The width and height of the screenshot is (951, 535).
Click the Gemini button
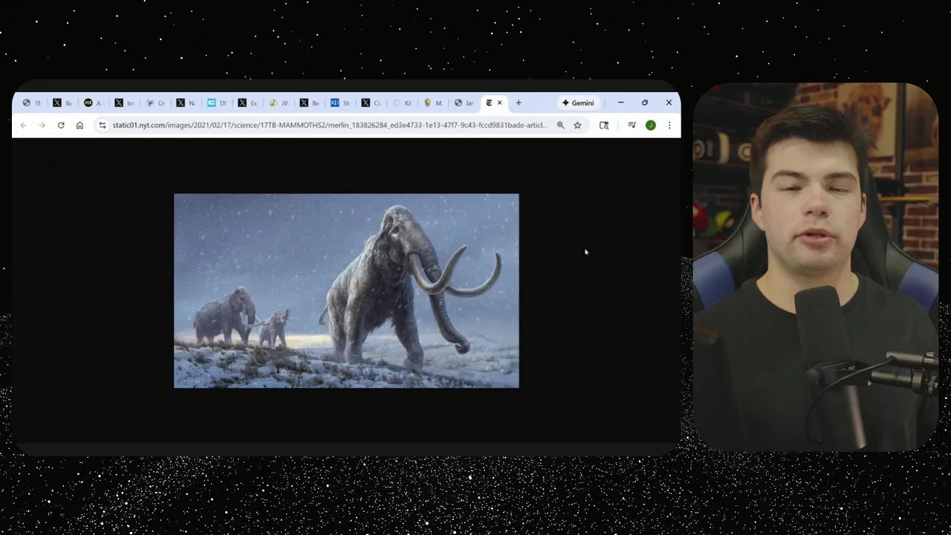pos(578,103)
